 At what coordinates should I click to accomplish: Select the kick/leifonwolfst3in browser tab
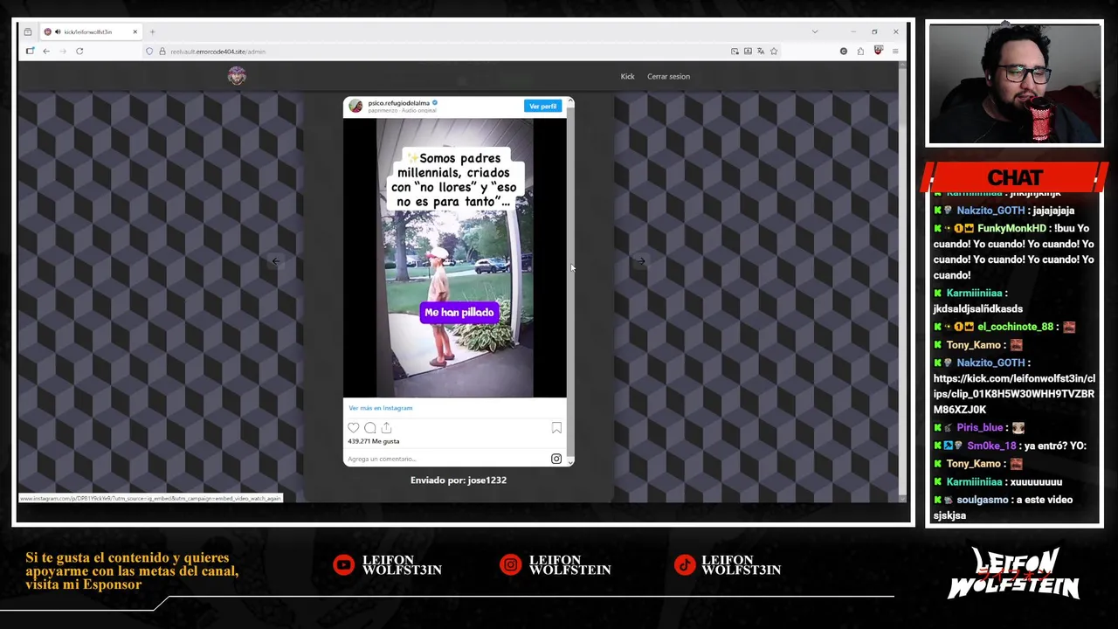91,32
